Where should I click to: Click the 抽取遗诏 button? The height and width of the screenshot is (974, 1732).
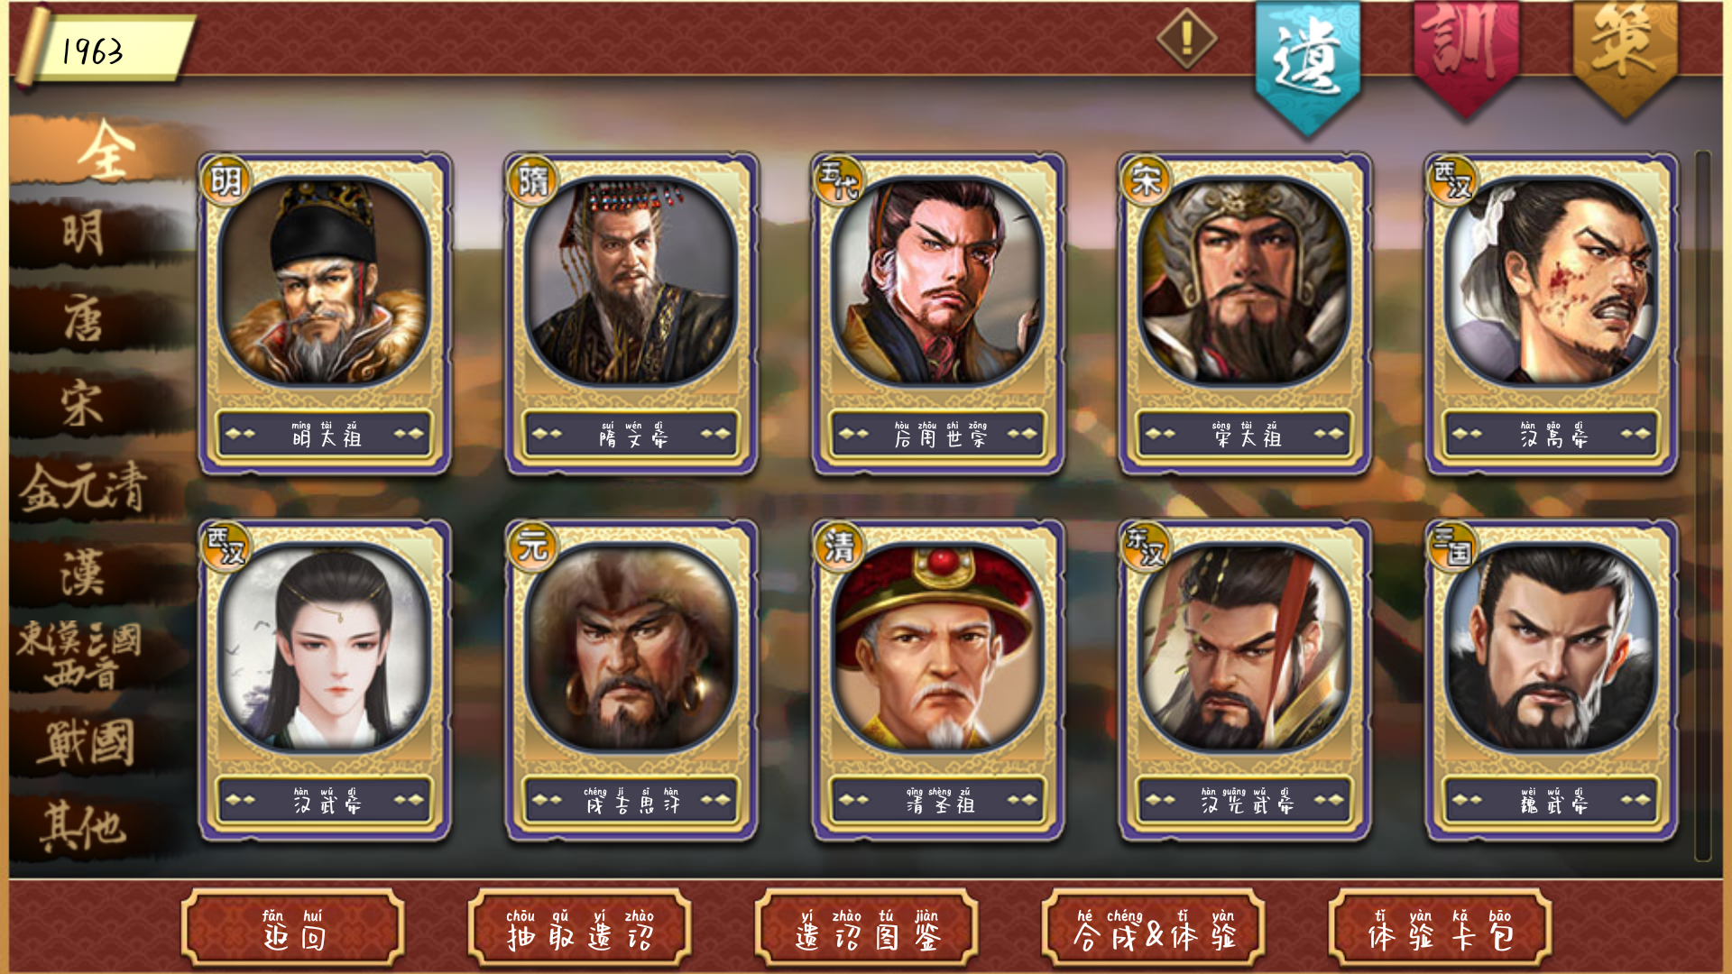click(x=580, y=928)
